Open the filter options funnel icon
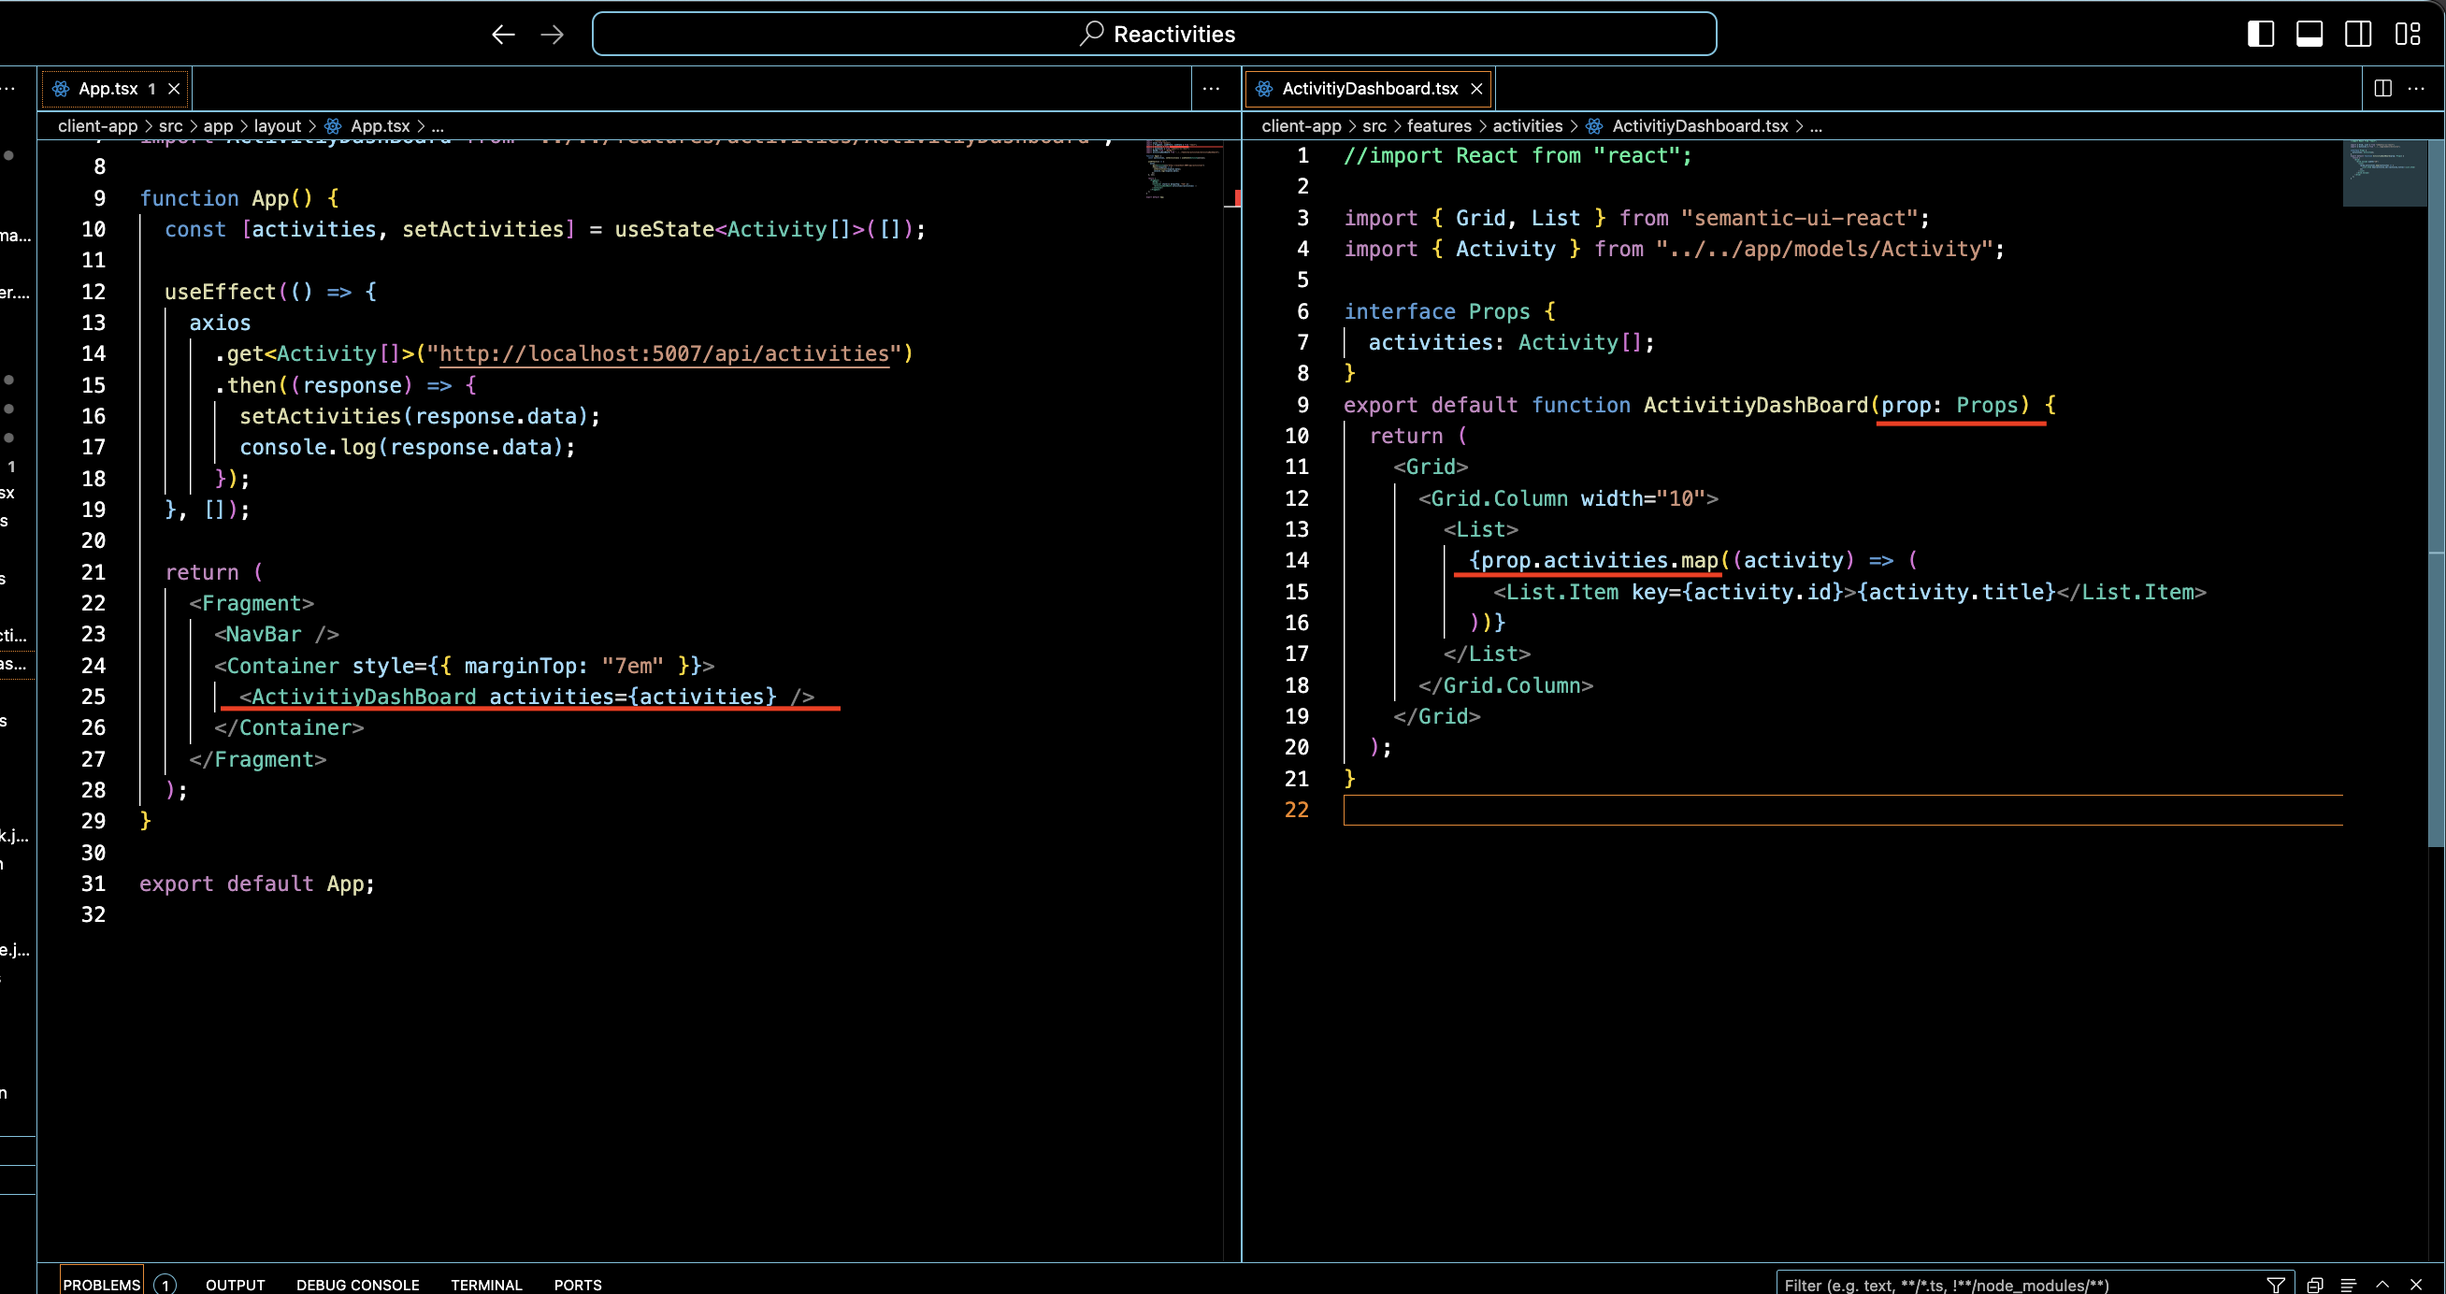Image resolution: width=2446 pixels, height=1294 pixels. 2276,1285
